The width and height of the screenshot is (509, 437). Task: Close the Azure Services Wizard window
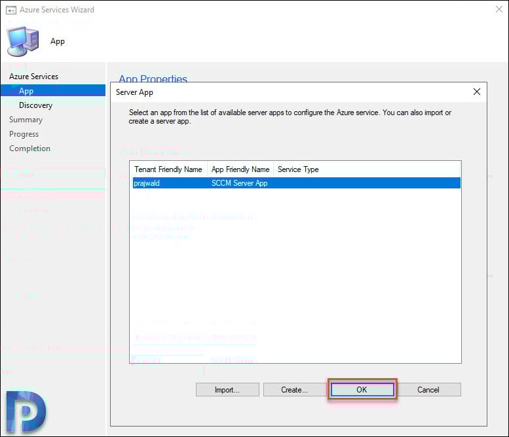click(499, 9)
